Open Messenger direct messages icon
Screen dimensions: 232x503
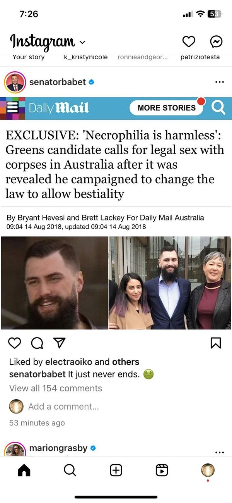tap(216, 41)
